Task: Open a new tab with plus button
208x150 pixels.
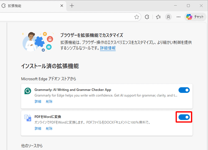Action: click(x=72, y=6)
